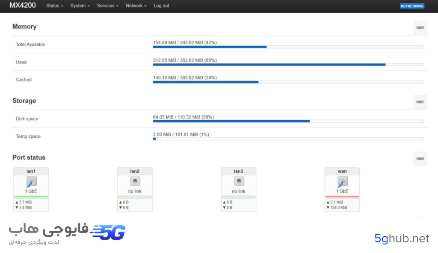Click the Disk space progress bar
The image size is (438, 253).
(288, 121)
